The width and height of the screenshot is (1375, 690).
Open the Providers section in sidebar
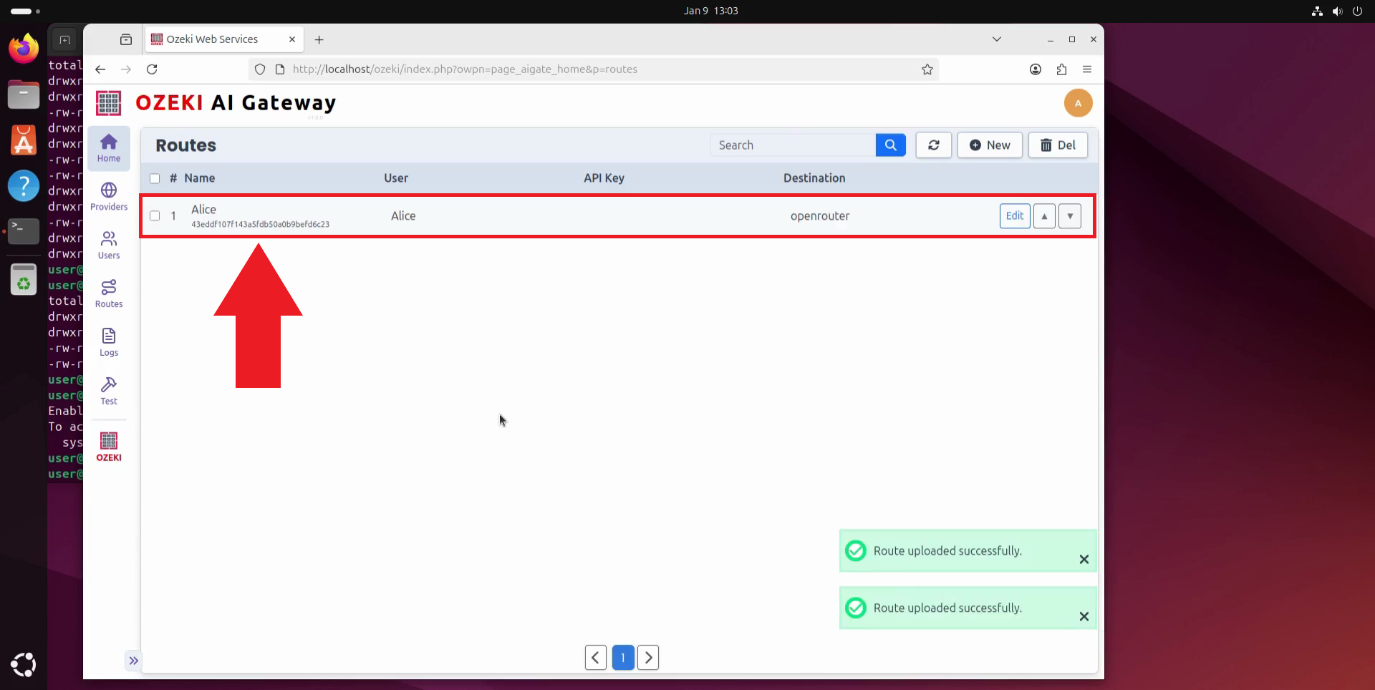(109, 196)
